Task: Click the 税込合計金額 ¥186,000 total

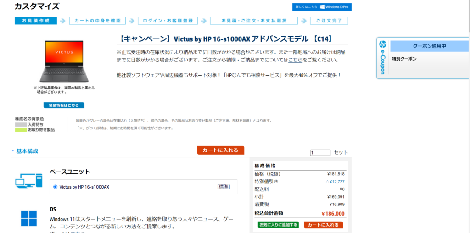Action: [333, 214]
